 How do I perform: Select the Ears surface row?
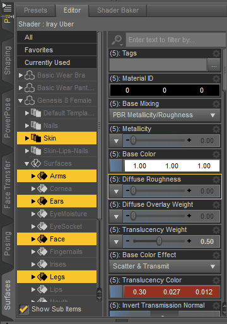[57, 201]
